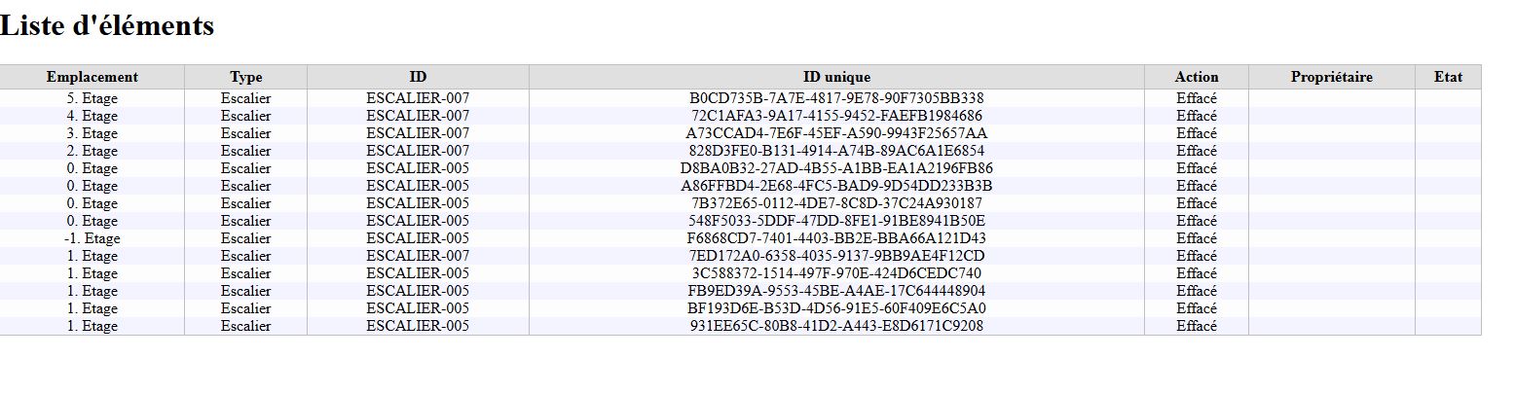Viewport: 1515px width, 394px height.
Task: Select unique ID 7ED172A0-6358-4035-9137-9BB9AE4F12CD
Action: [x=836, y=256]
